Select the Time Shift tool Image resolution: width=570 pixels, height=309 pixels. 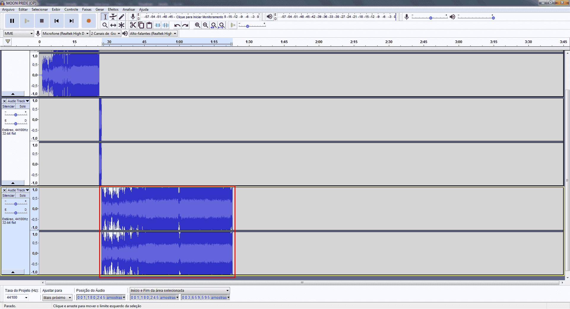pos(113,25)
